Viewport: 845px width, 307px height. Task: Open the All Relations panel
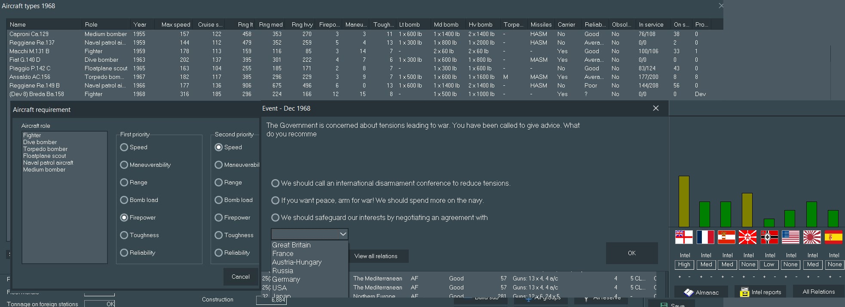point(819,292)
